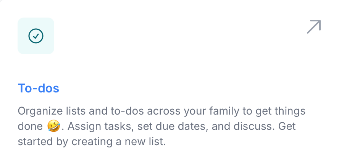Viewport: 339px width, 165px height.
Task: Click the word "across" in the description
Action: [164, 111]
